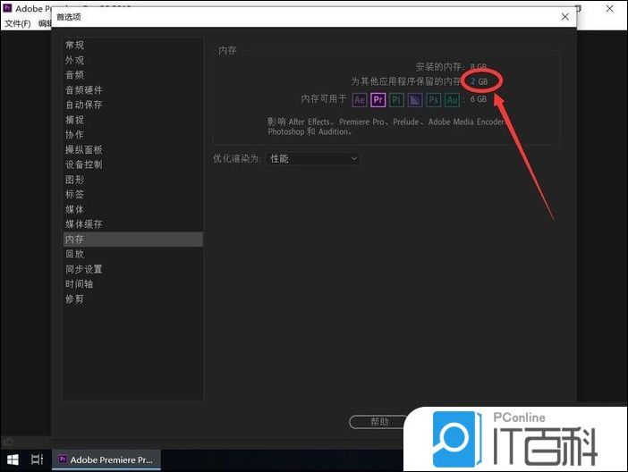Open 优化渲染为 dropdown showing 性能
The image size is (628, 472).
tap(313, 158)
